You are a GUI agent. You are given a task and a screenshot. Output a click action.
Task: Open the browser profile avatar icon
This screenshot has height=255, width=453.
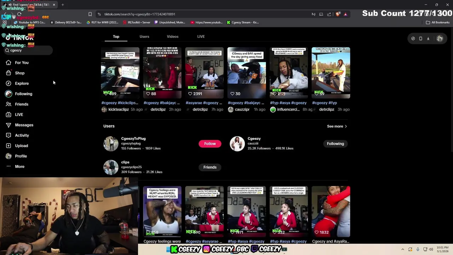pyautogui.click(x=440, y=38)
